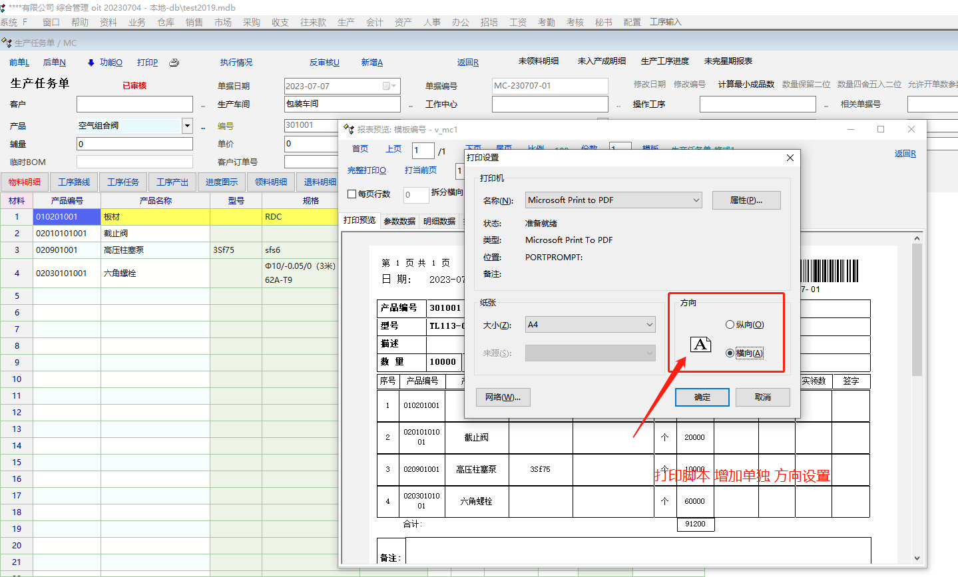The image size is (958, 577).
Task: Click into the 客户 input field
Action: [x=134, y=104]
